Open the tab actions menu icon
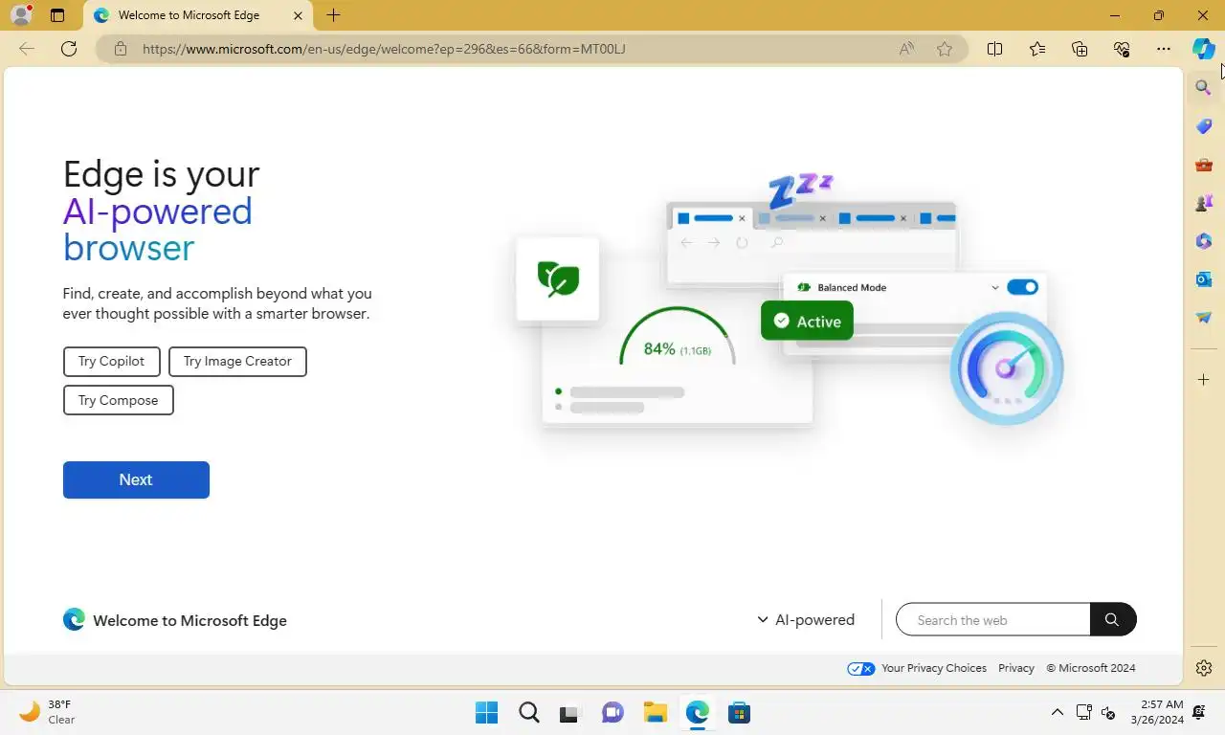This screenshot has width=1225, height=735. click(x=57, y=15)
